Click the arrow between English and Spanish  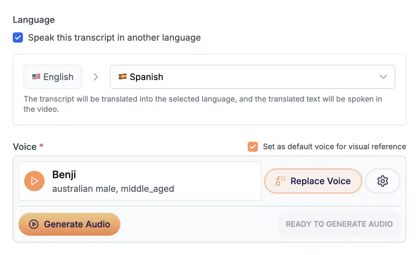pyautogui.click(x=96, y=77)
